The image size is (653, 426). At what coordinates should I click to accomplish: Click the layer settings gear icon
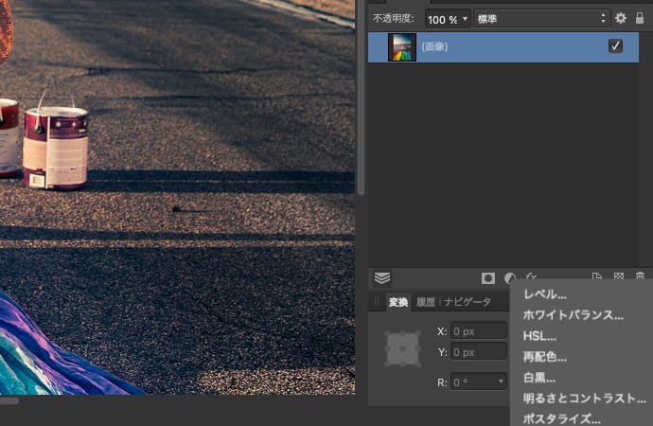point(621,18)
